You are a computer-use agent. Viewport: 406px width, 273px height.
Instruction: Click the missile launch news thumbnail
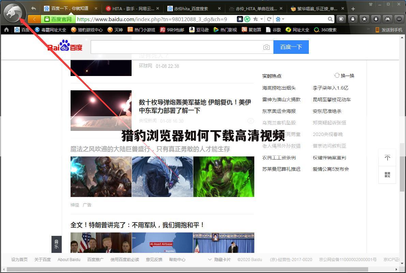pos(101,110)
